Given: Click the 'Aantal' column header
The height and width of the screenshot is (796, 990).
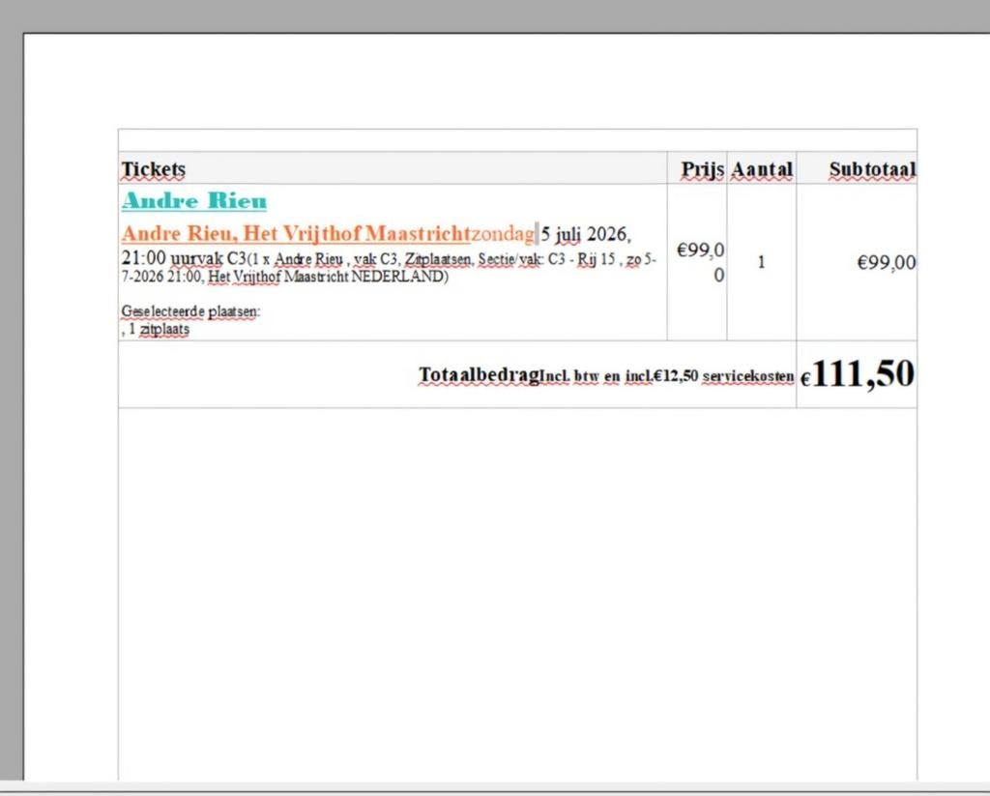Looking at the screenshot, I should coord(762,169).
